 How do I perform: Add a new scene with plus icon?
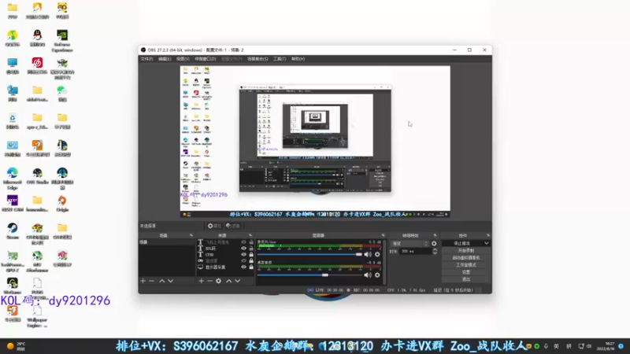143,281
